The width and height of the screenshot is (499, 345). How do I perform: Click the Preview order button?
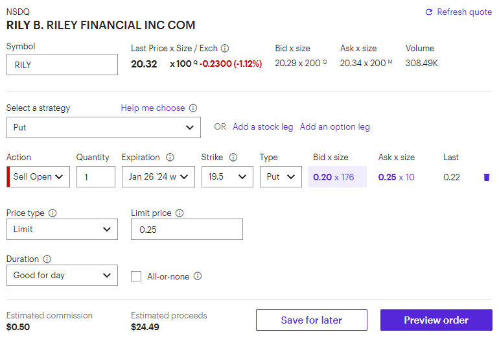coord(436,320)
